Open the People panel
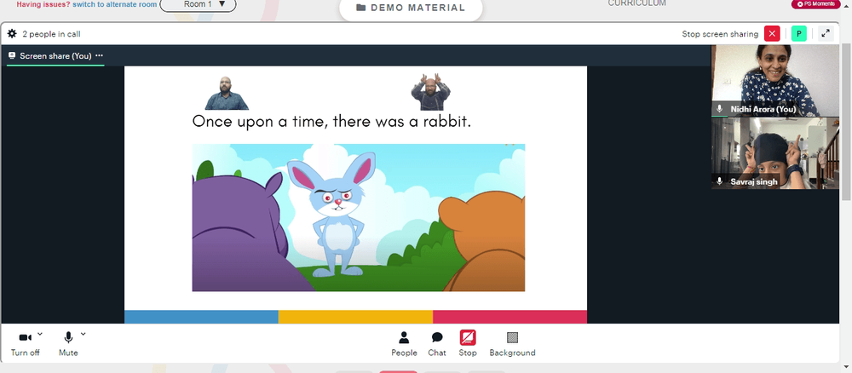The height and width of the screenshot is (373, 852). click(x=404, y=344)
